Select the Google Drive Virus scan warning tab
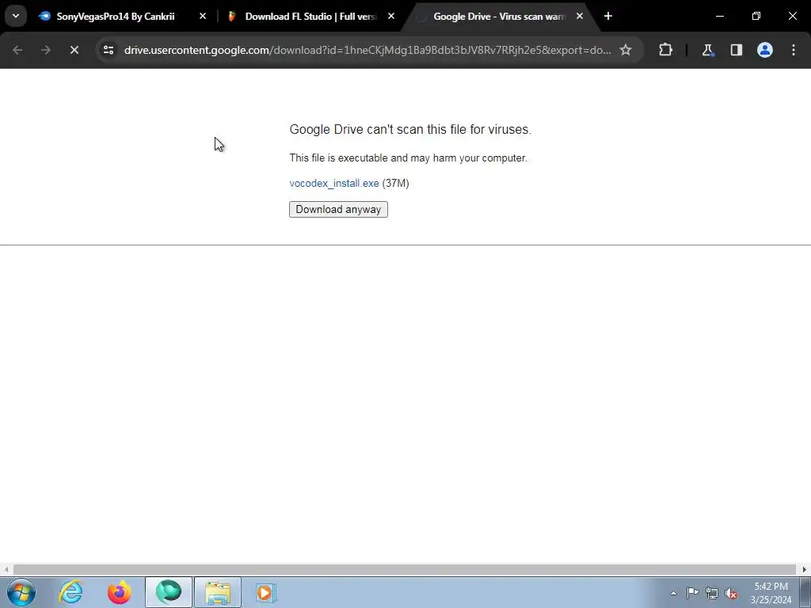Image resolution: width=811 pixels, height=608 pixels. pyautogui.click(x=499, y=17)
